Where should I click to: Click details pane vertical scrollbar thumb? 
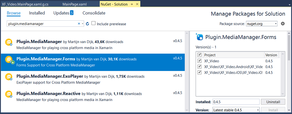tap(289, 48)
